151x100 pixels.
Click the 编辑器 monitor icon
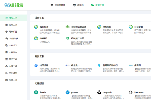(74, 5)
